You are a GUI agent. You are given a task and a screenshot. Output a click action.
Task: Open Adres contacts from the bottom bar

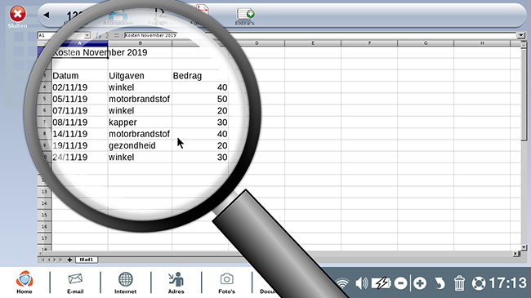176,283
